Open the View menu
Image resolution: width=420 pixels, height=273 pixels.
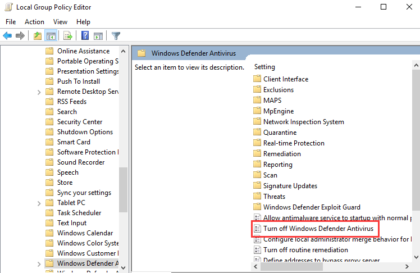coord(60,22)
